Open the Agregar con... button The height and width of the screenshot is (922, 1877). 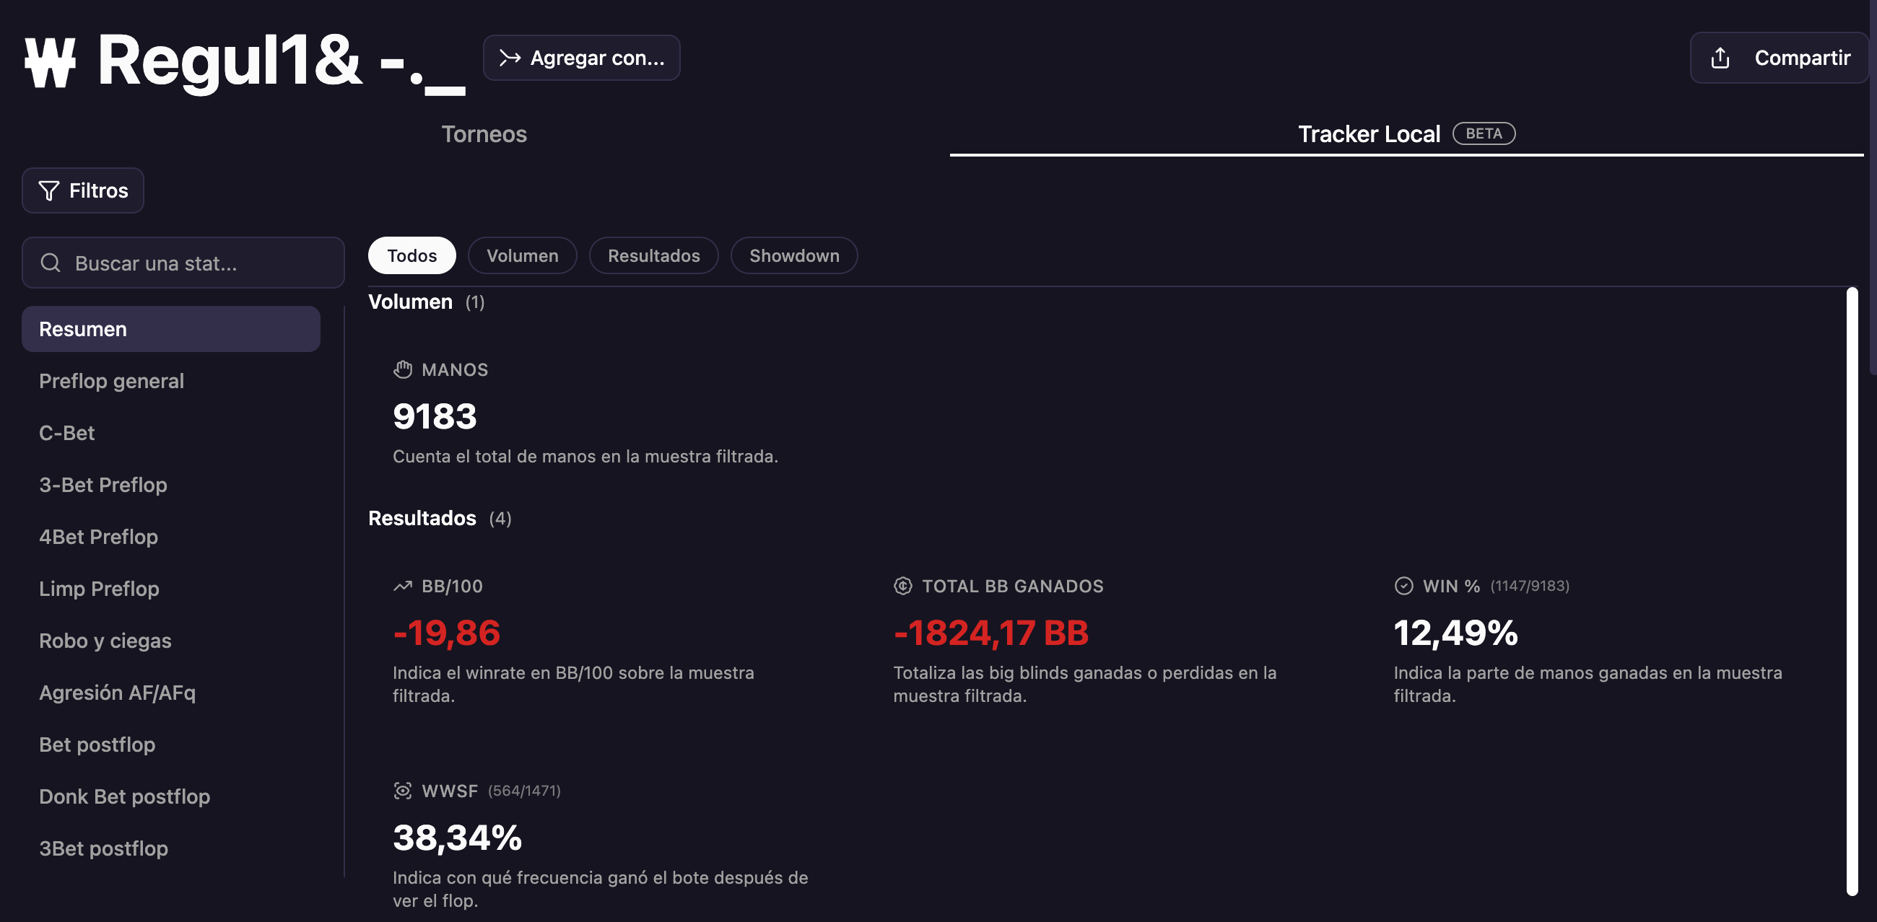point(581,58)
